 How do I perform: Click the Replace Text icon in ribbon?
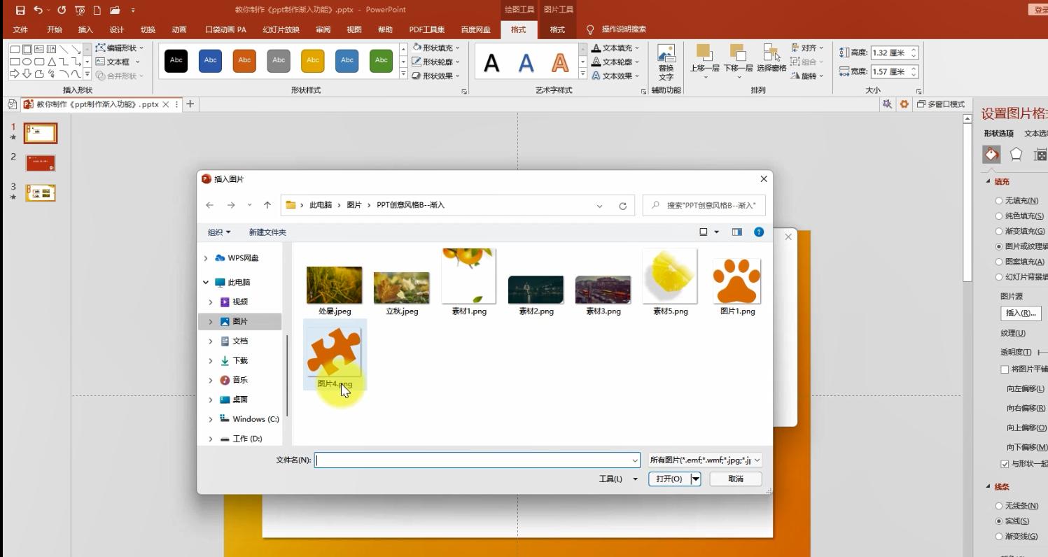click(x=666, y=62)
